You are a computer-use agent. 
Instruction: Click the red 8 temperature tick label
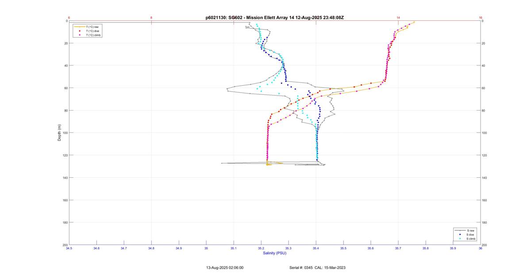click(x=151, y=18)
